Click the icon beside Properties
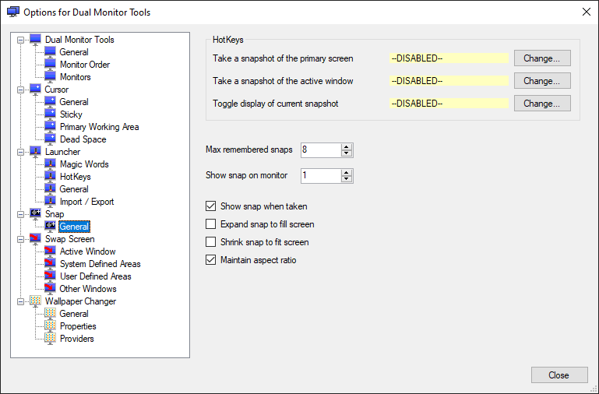 [x=50, y=326]
